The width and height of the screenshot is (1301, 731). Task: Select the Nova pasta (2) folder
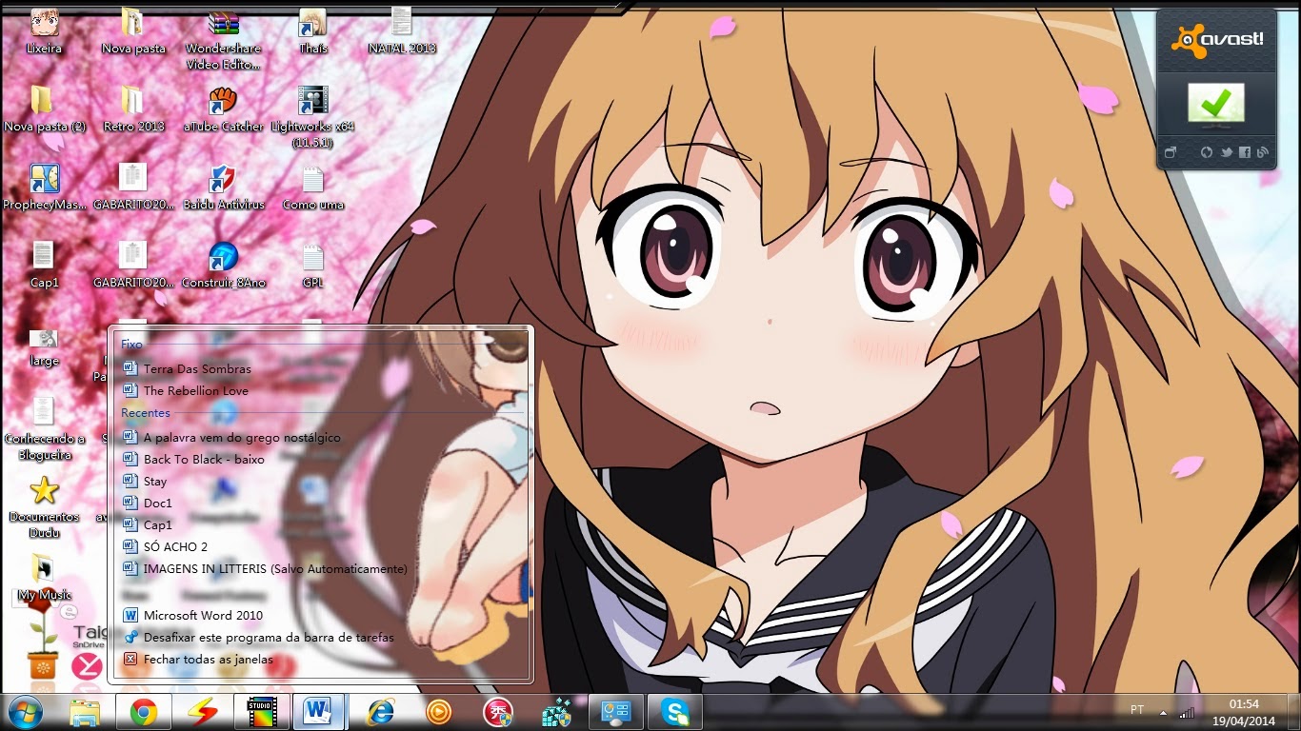(x=44, y=109)
